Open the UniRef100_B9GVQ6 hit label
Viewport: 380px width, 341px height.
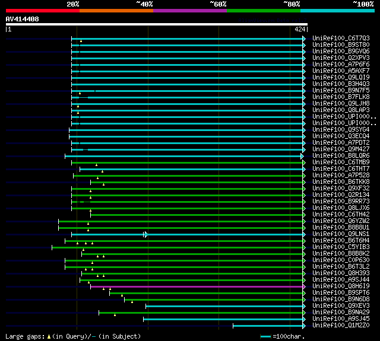click(x=341, y=52)
